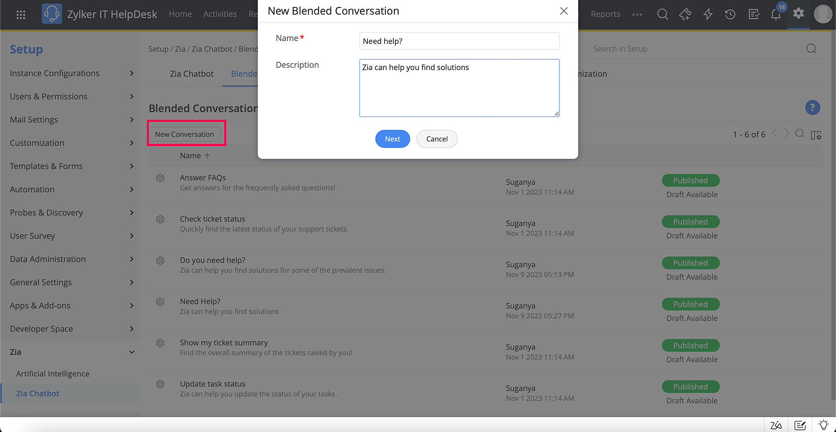
Task: Open your profile avatar
Action: point(822,14)
